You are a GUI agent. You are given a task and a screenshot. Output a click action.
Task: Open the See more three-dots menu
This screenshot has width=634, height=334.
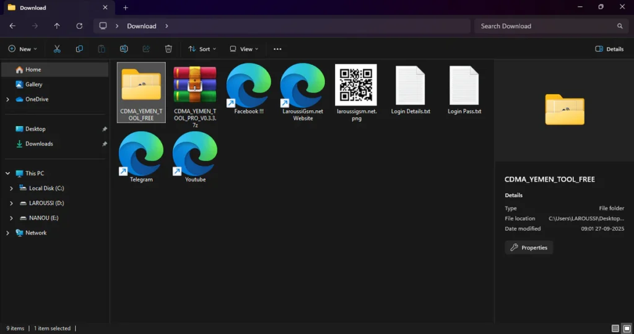coord(277,49)
